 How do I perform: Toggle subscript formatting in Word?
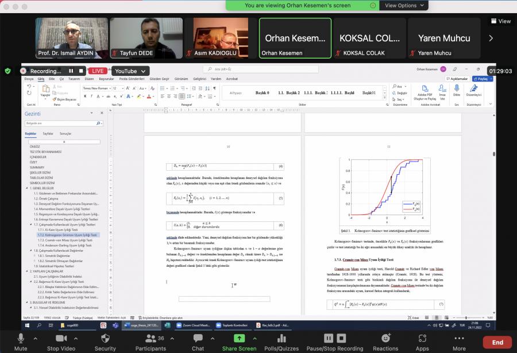coord(115,97)
